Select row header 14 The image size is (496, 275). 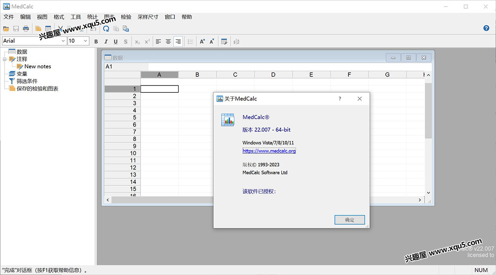pos(122,182)
